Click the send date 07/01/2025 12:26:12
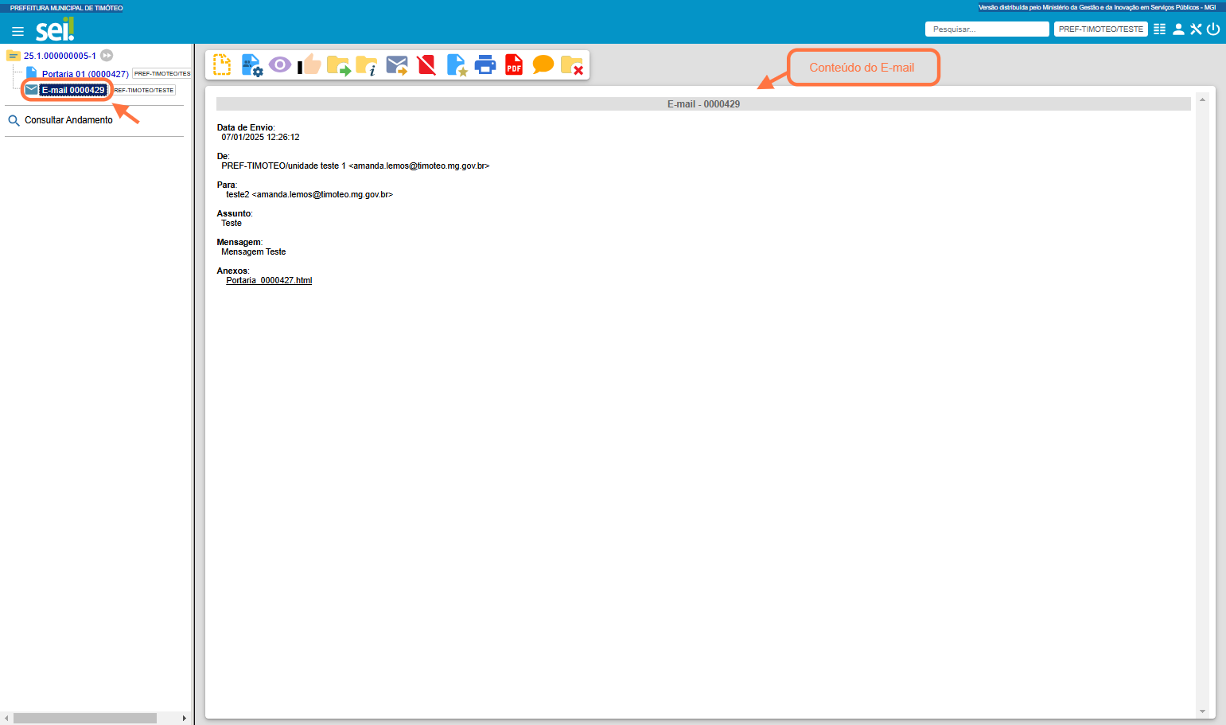1226x725 pixels. point(260,137)
